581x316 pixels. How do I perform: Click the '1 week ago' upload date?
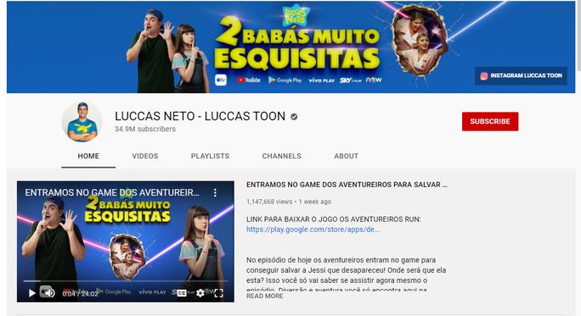315,202
